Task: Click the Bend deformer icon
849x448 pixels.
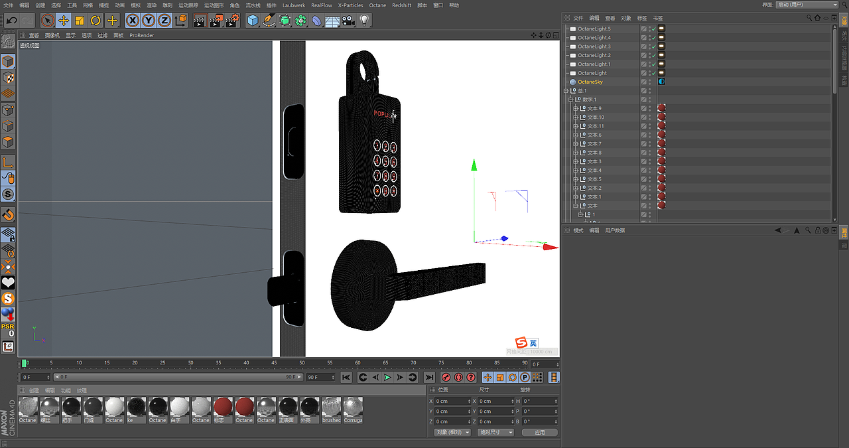Action: point(316,21)
